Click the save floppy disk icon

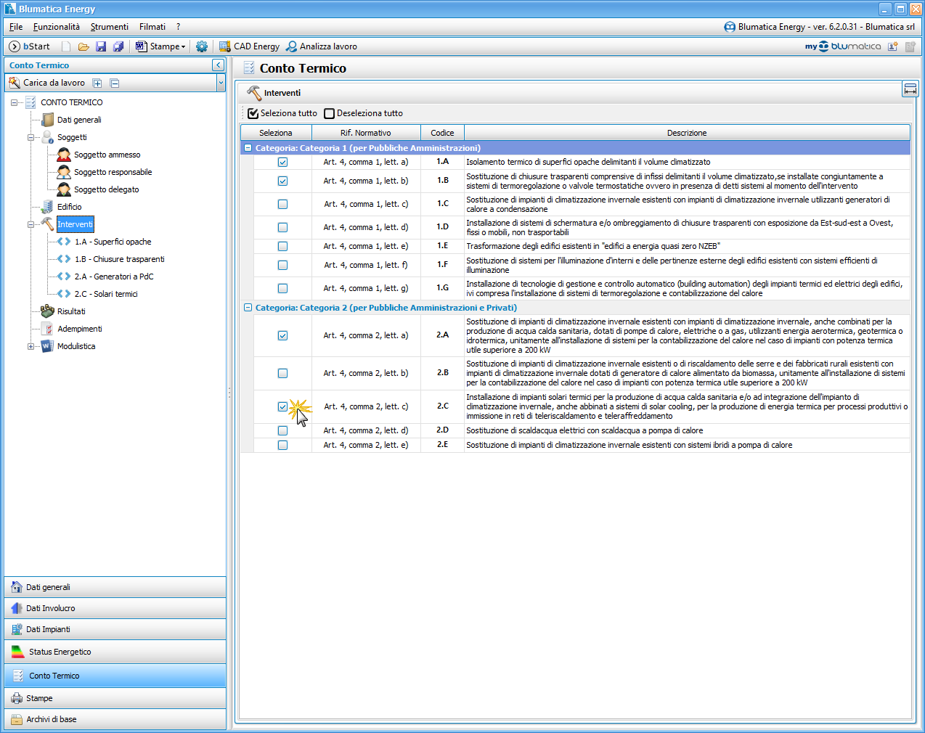pyautogui.click(x=101, y=46)
